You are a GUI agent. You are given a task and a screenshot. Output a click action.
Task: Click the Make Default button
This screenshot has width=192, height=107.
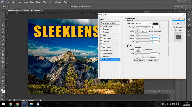point(138,61)
